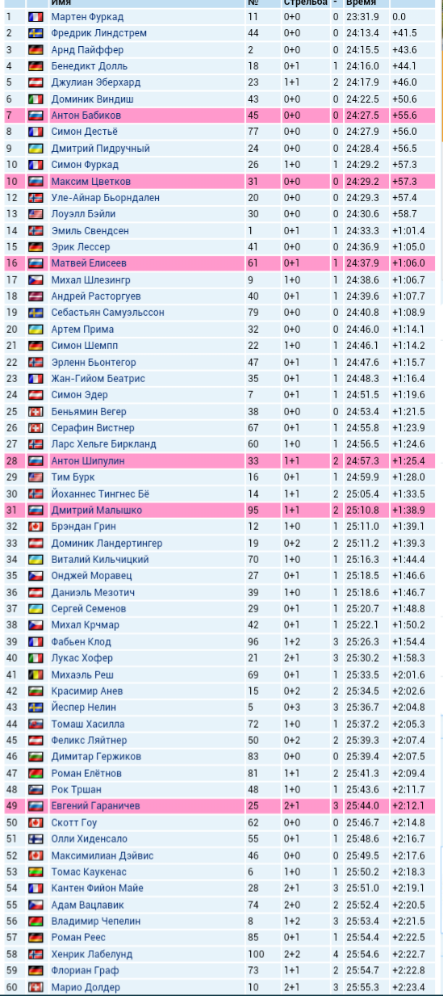
Task: Sort by the Имя column header
Action: tap(60, 3)
